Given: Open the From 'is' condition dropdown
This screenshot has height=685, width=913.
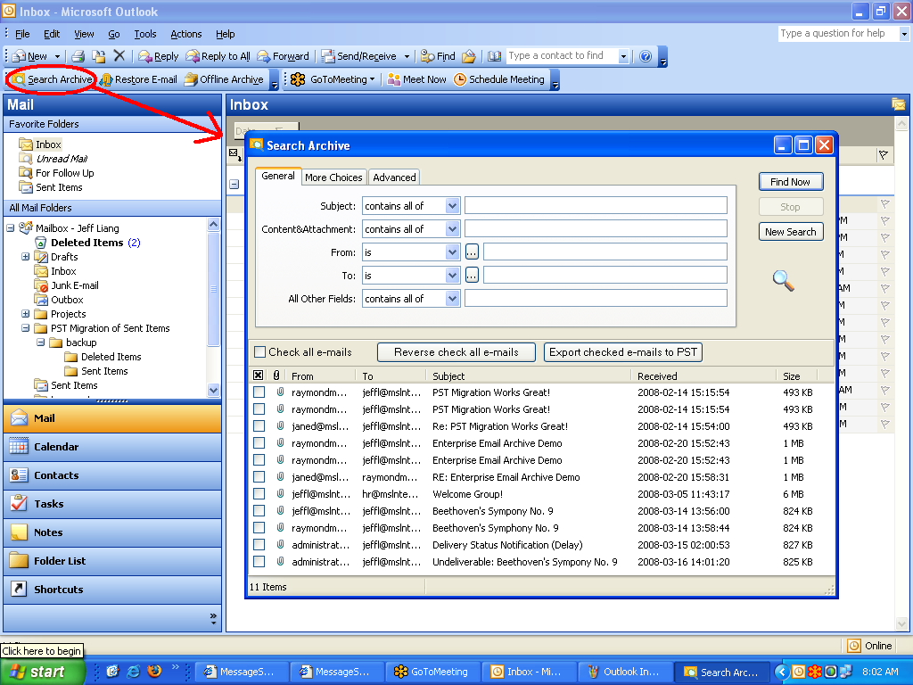Looking at the screenshot, I should pyautogui.click(x=452, y=252).
